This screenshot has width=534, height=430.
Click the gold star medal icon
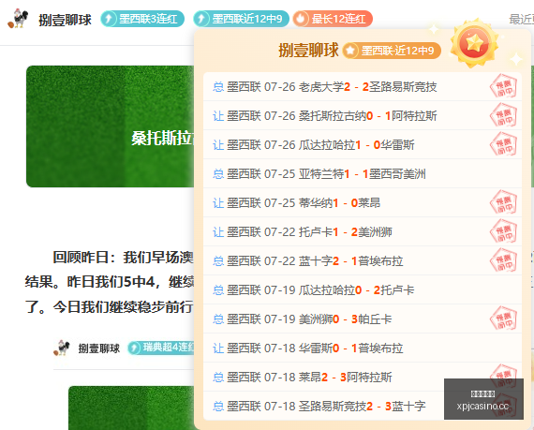(x=474, y=44)
